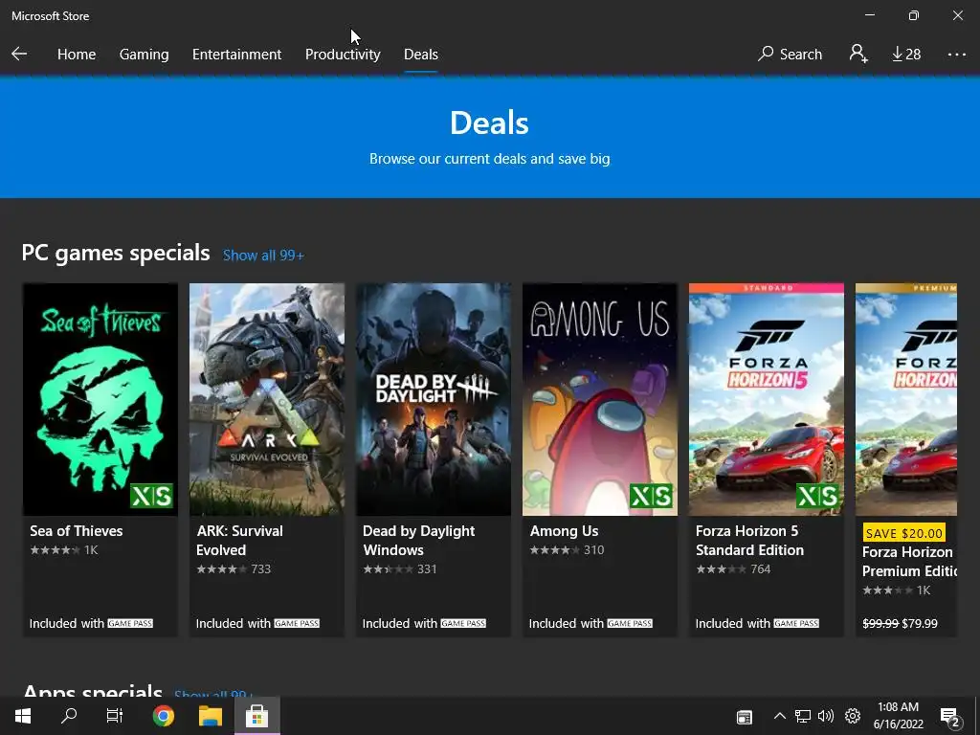Image resolution: width=980 pixels, height=735 pixels.
Task: Open the Entertainment tab
Action: click(237, 55)
